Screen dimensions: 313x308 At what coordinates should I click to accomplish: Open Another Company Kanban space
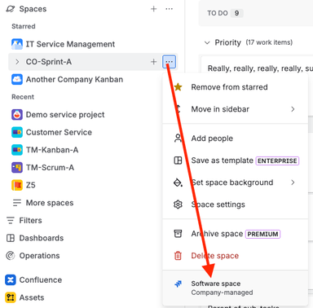tap(74, 79)
